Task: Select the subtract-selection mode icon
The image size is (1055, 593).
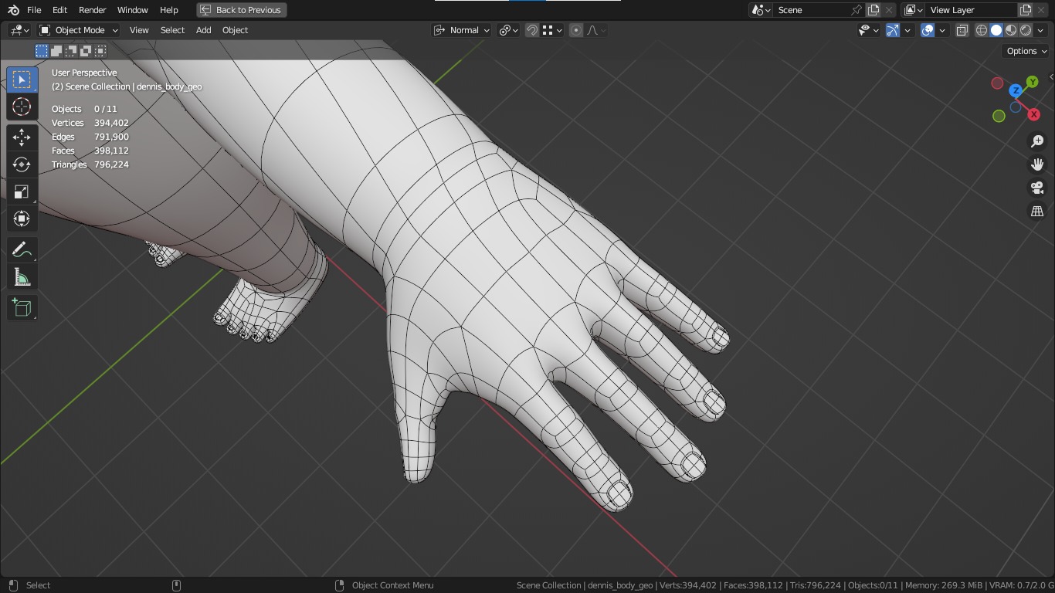Action: [71, 51]
